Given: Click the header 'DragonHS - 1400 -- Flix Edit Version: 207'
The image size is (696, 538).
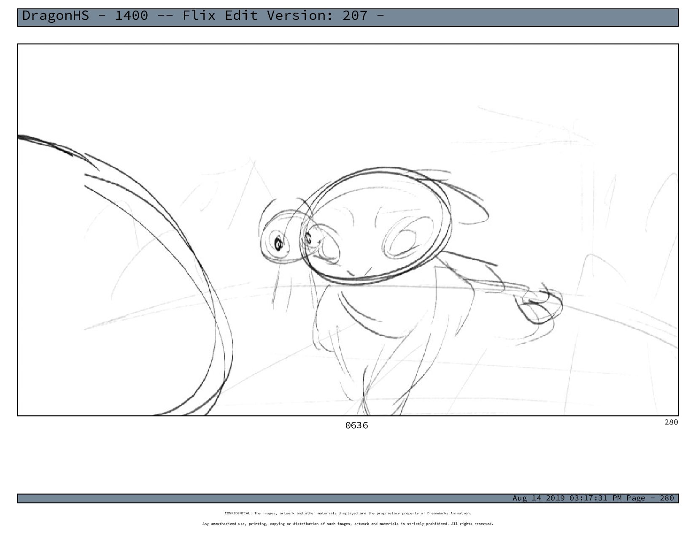Looking at the screenshot, I should [203, 16].
